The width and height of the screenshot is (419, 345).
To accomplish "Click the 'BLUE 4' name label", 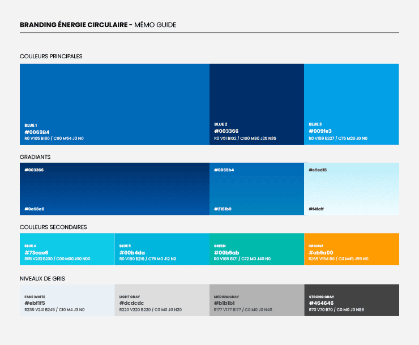I will tap(30, 246).
